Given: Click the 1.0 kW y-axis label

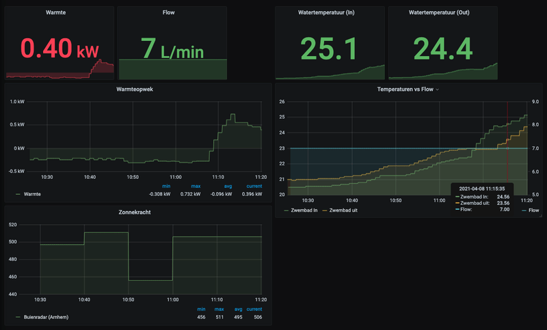Looking at the screenshot, I should point(17,102).
